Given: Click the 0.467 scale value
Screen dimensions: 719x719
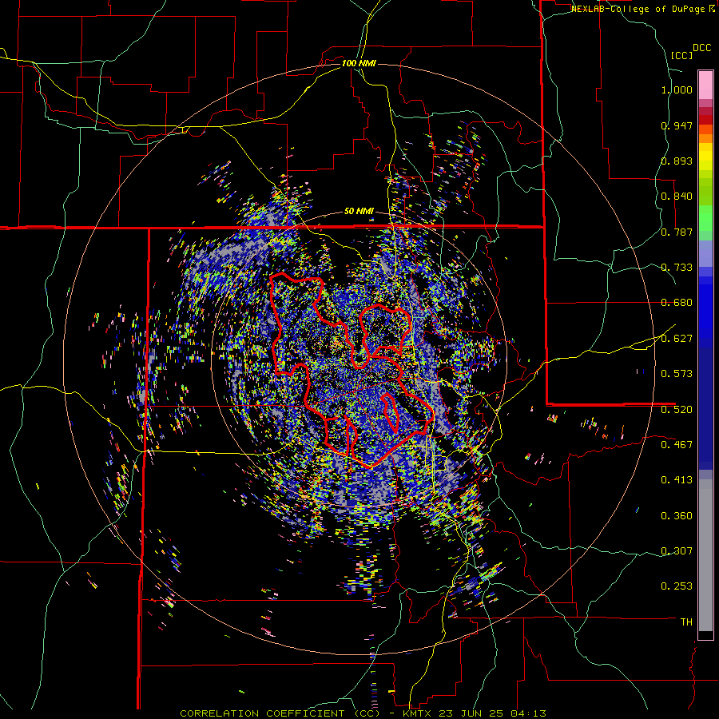Looking at the screenshot, I should tap(677, 445).
